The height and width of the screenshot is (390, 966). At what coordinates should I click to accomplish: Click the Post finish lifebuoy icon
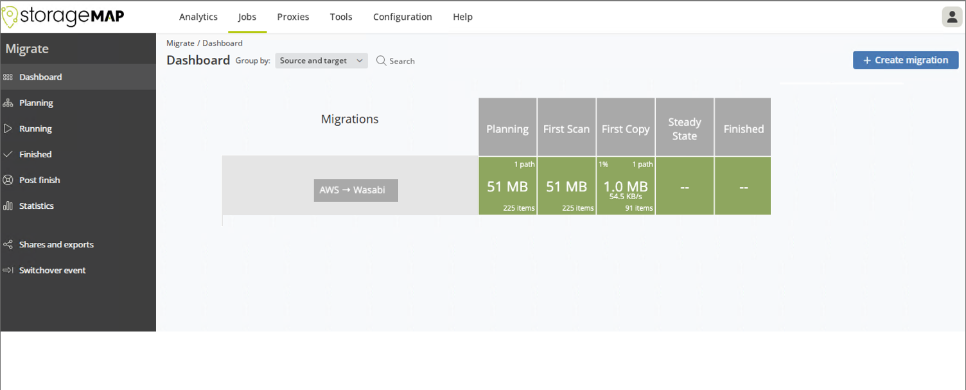tap(8, 180)
